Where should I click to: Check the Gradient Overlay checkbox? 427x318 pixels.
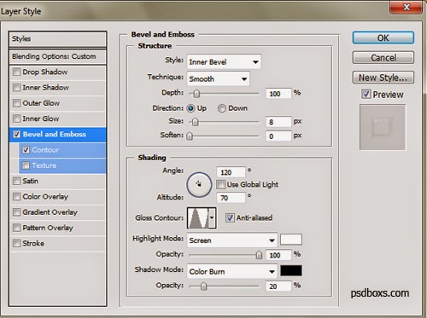click(x=17, y=212)
